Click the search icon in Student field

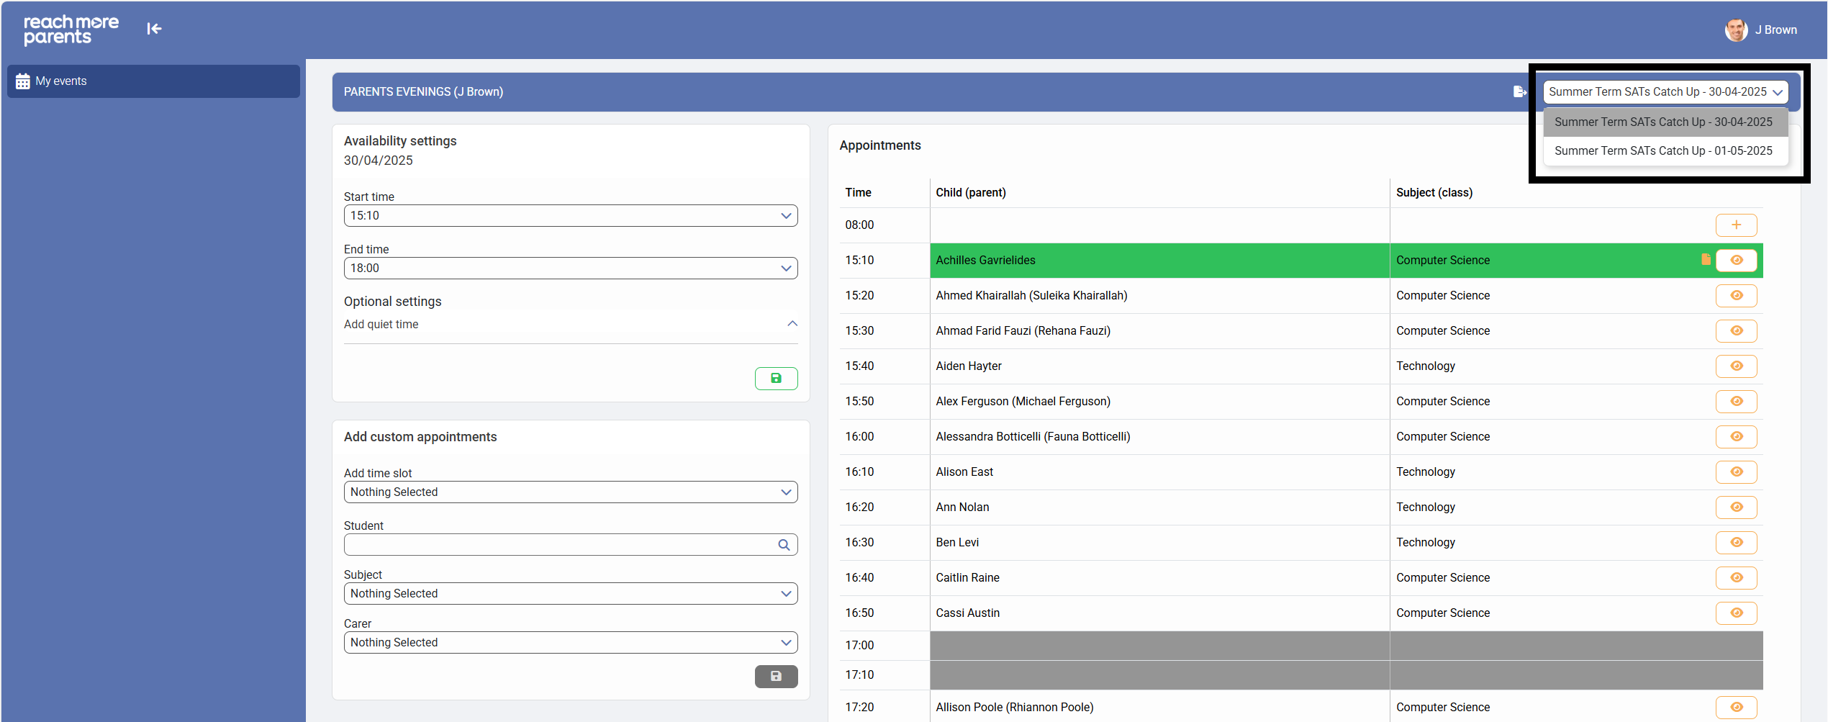[784, 545]
